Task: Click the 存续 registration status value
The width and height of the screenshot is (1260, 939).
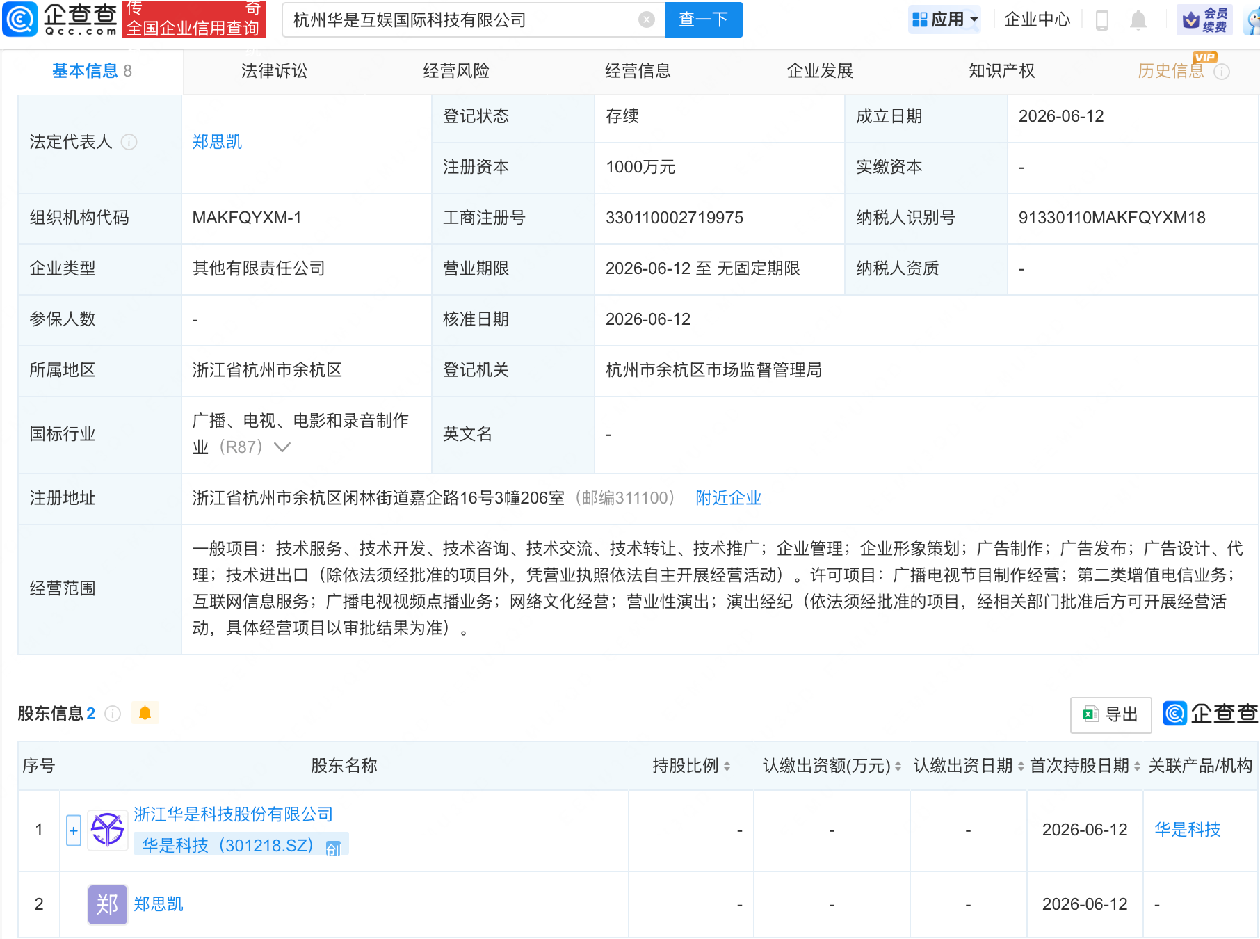Action: click(x=622, y=116)
